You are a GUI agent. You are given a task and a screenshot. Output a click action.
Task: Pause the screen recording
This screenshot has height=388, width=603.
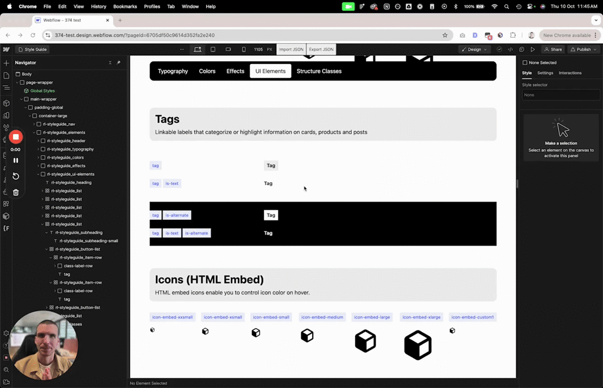click(x=16, y=160)
